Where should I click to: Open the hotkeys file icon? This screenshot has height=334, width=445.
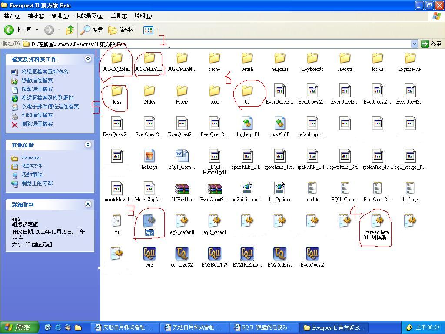149,157
